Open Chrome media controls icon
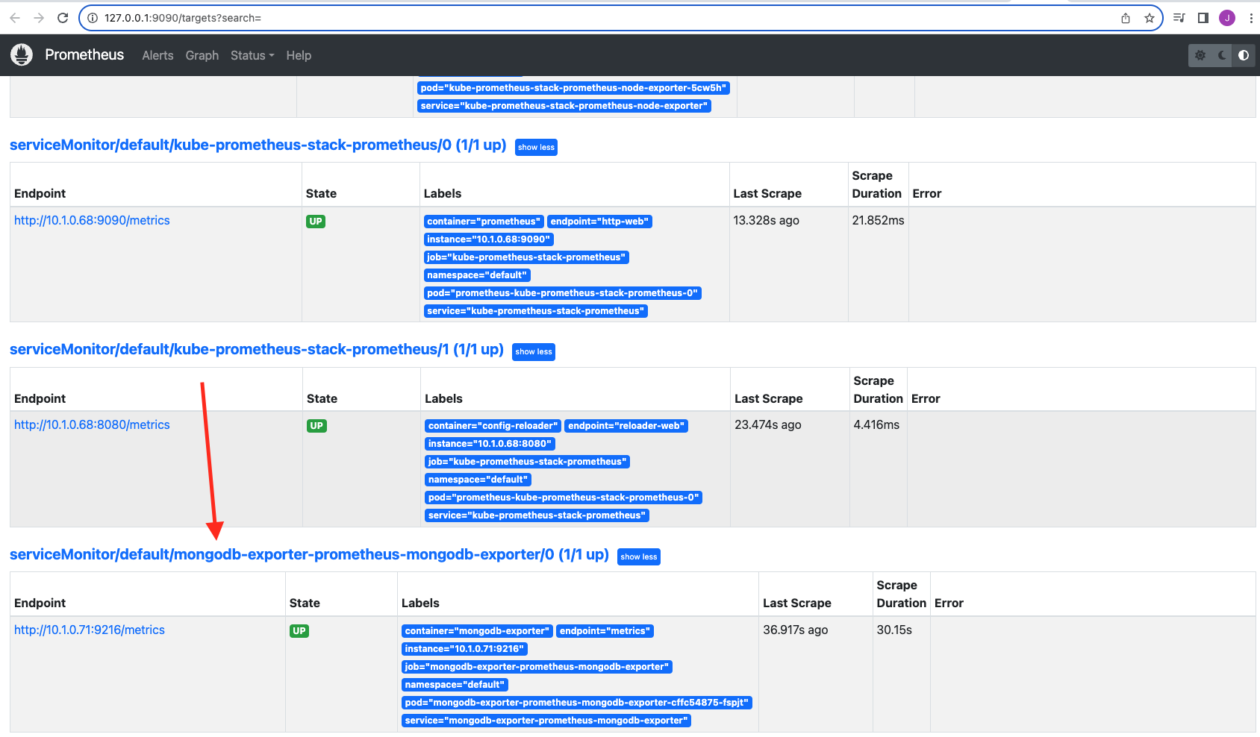This screenshot has width=1260, height=737. (x=1179, y=17)
